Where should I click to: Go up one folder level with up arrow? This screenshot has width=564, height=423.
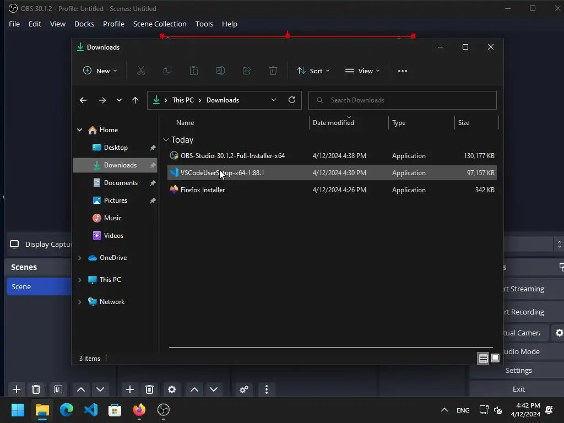pos(135,100)
